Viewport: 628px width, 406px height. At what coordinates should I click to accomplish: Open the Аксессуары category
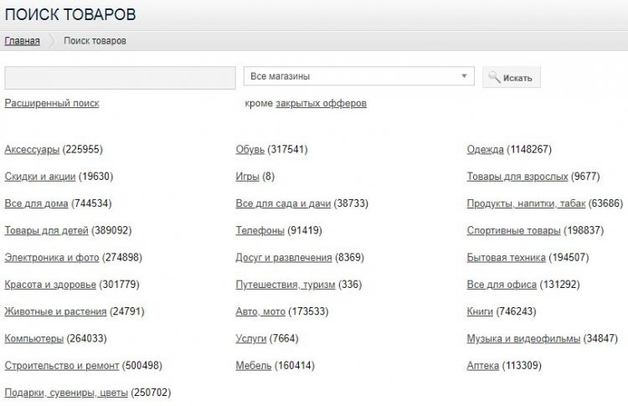(32, 150)
